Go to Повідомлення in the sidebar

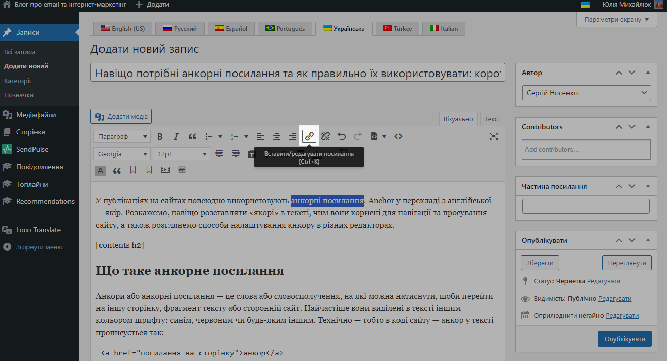[40, 167]
